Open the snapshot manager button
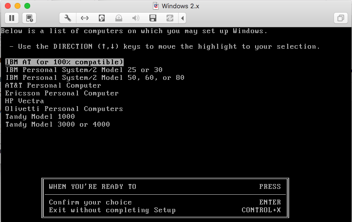Viewport: 352px width, 222px height. click(x=29, y=18)
